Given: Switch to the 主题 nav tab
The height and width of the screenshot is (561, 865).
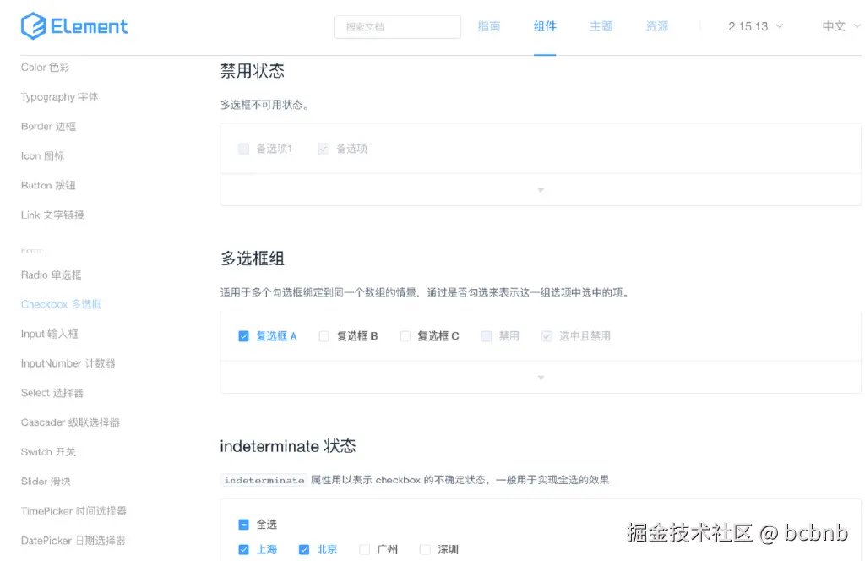Looking at the screenshot, I should (x=601, y=26).
